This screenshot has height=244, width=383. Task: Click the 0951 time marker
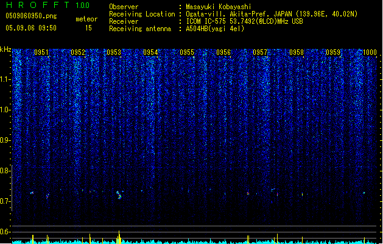[x=41, y=52]
